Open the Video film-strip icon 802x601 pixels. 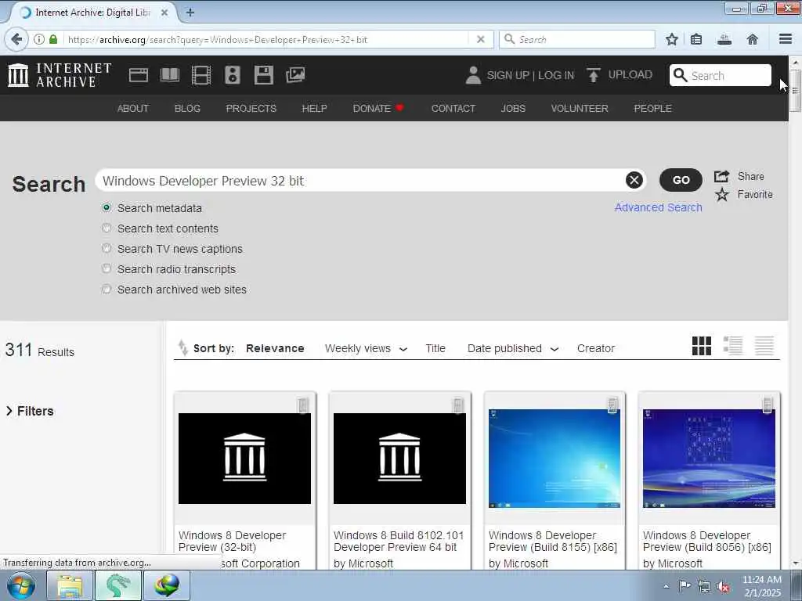pos(201,75)
